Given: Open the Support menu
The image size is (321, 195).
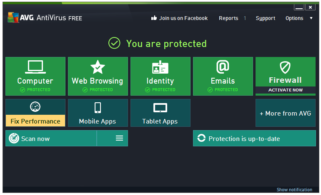Looking at the screenshot, I should (x=266, y=18).
